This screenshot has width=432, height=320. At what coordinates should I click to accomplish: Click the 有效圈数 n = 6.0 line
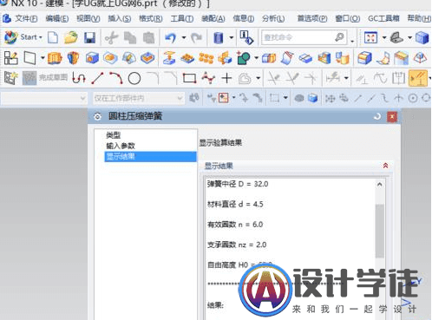[235, 225]
